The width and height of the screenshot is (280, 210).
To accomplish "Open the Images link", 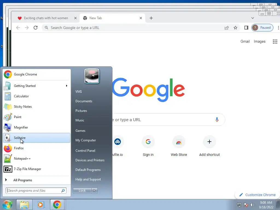I will tap(259, 42).
